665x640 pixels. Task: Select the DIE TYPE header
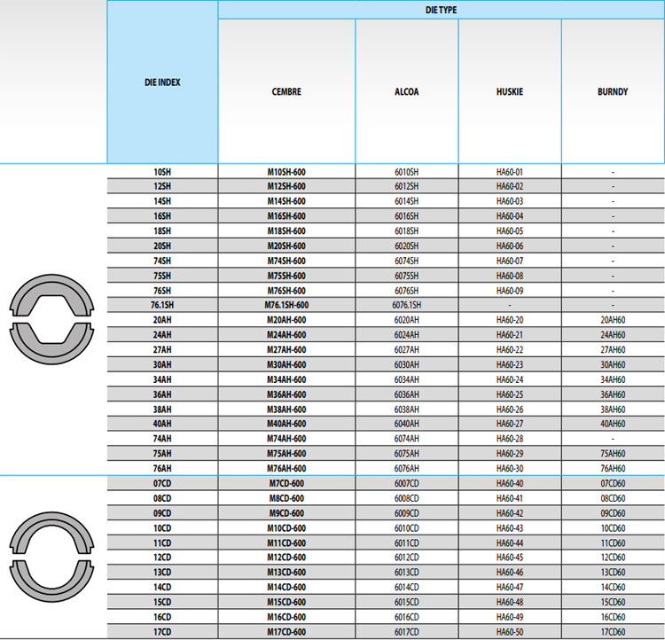click(x=441, y=10)
